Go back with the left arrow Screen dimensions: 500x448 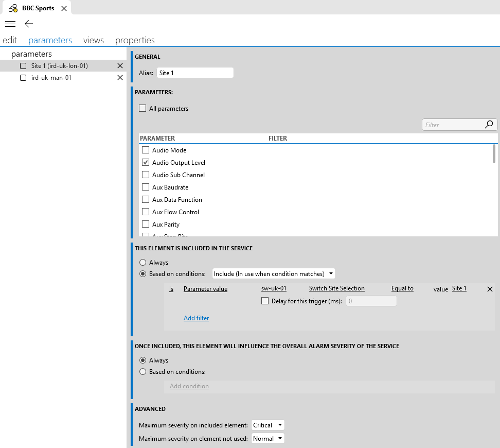coord(29,24)
